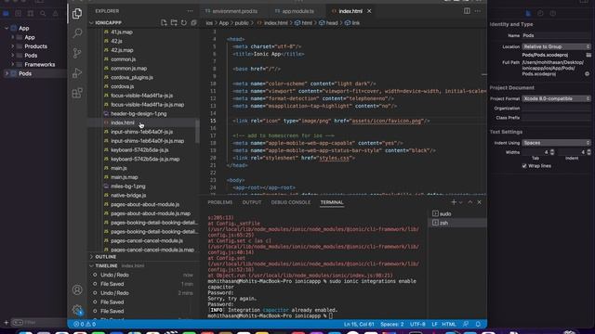Click UTF-8 encoding in status bar
The width and height of the screenshot is (595, 334).
[x=417, y=324]
